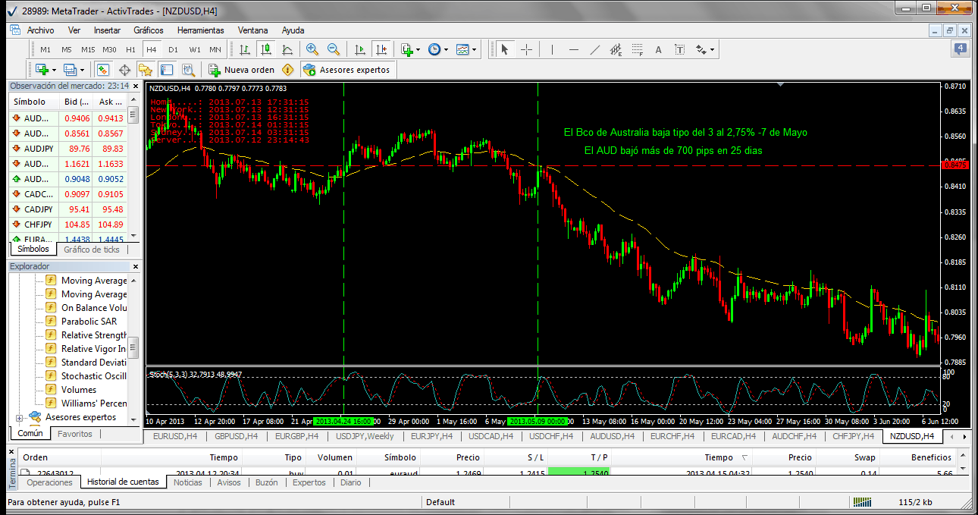The width and height of the screenshot is (978, 515).
Task: Select the M15 timeframe
Action: [88, 49]
